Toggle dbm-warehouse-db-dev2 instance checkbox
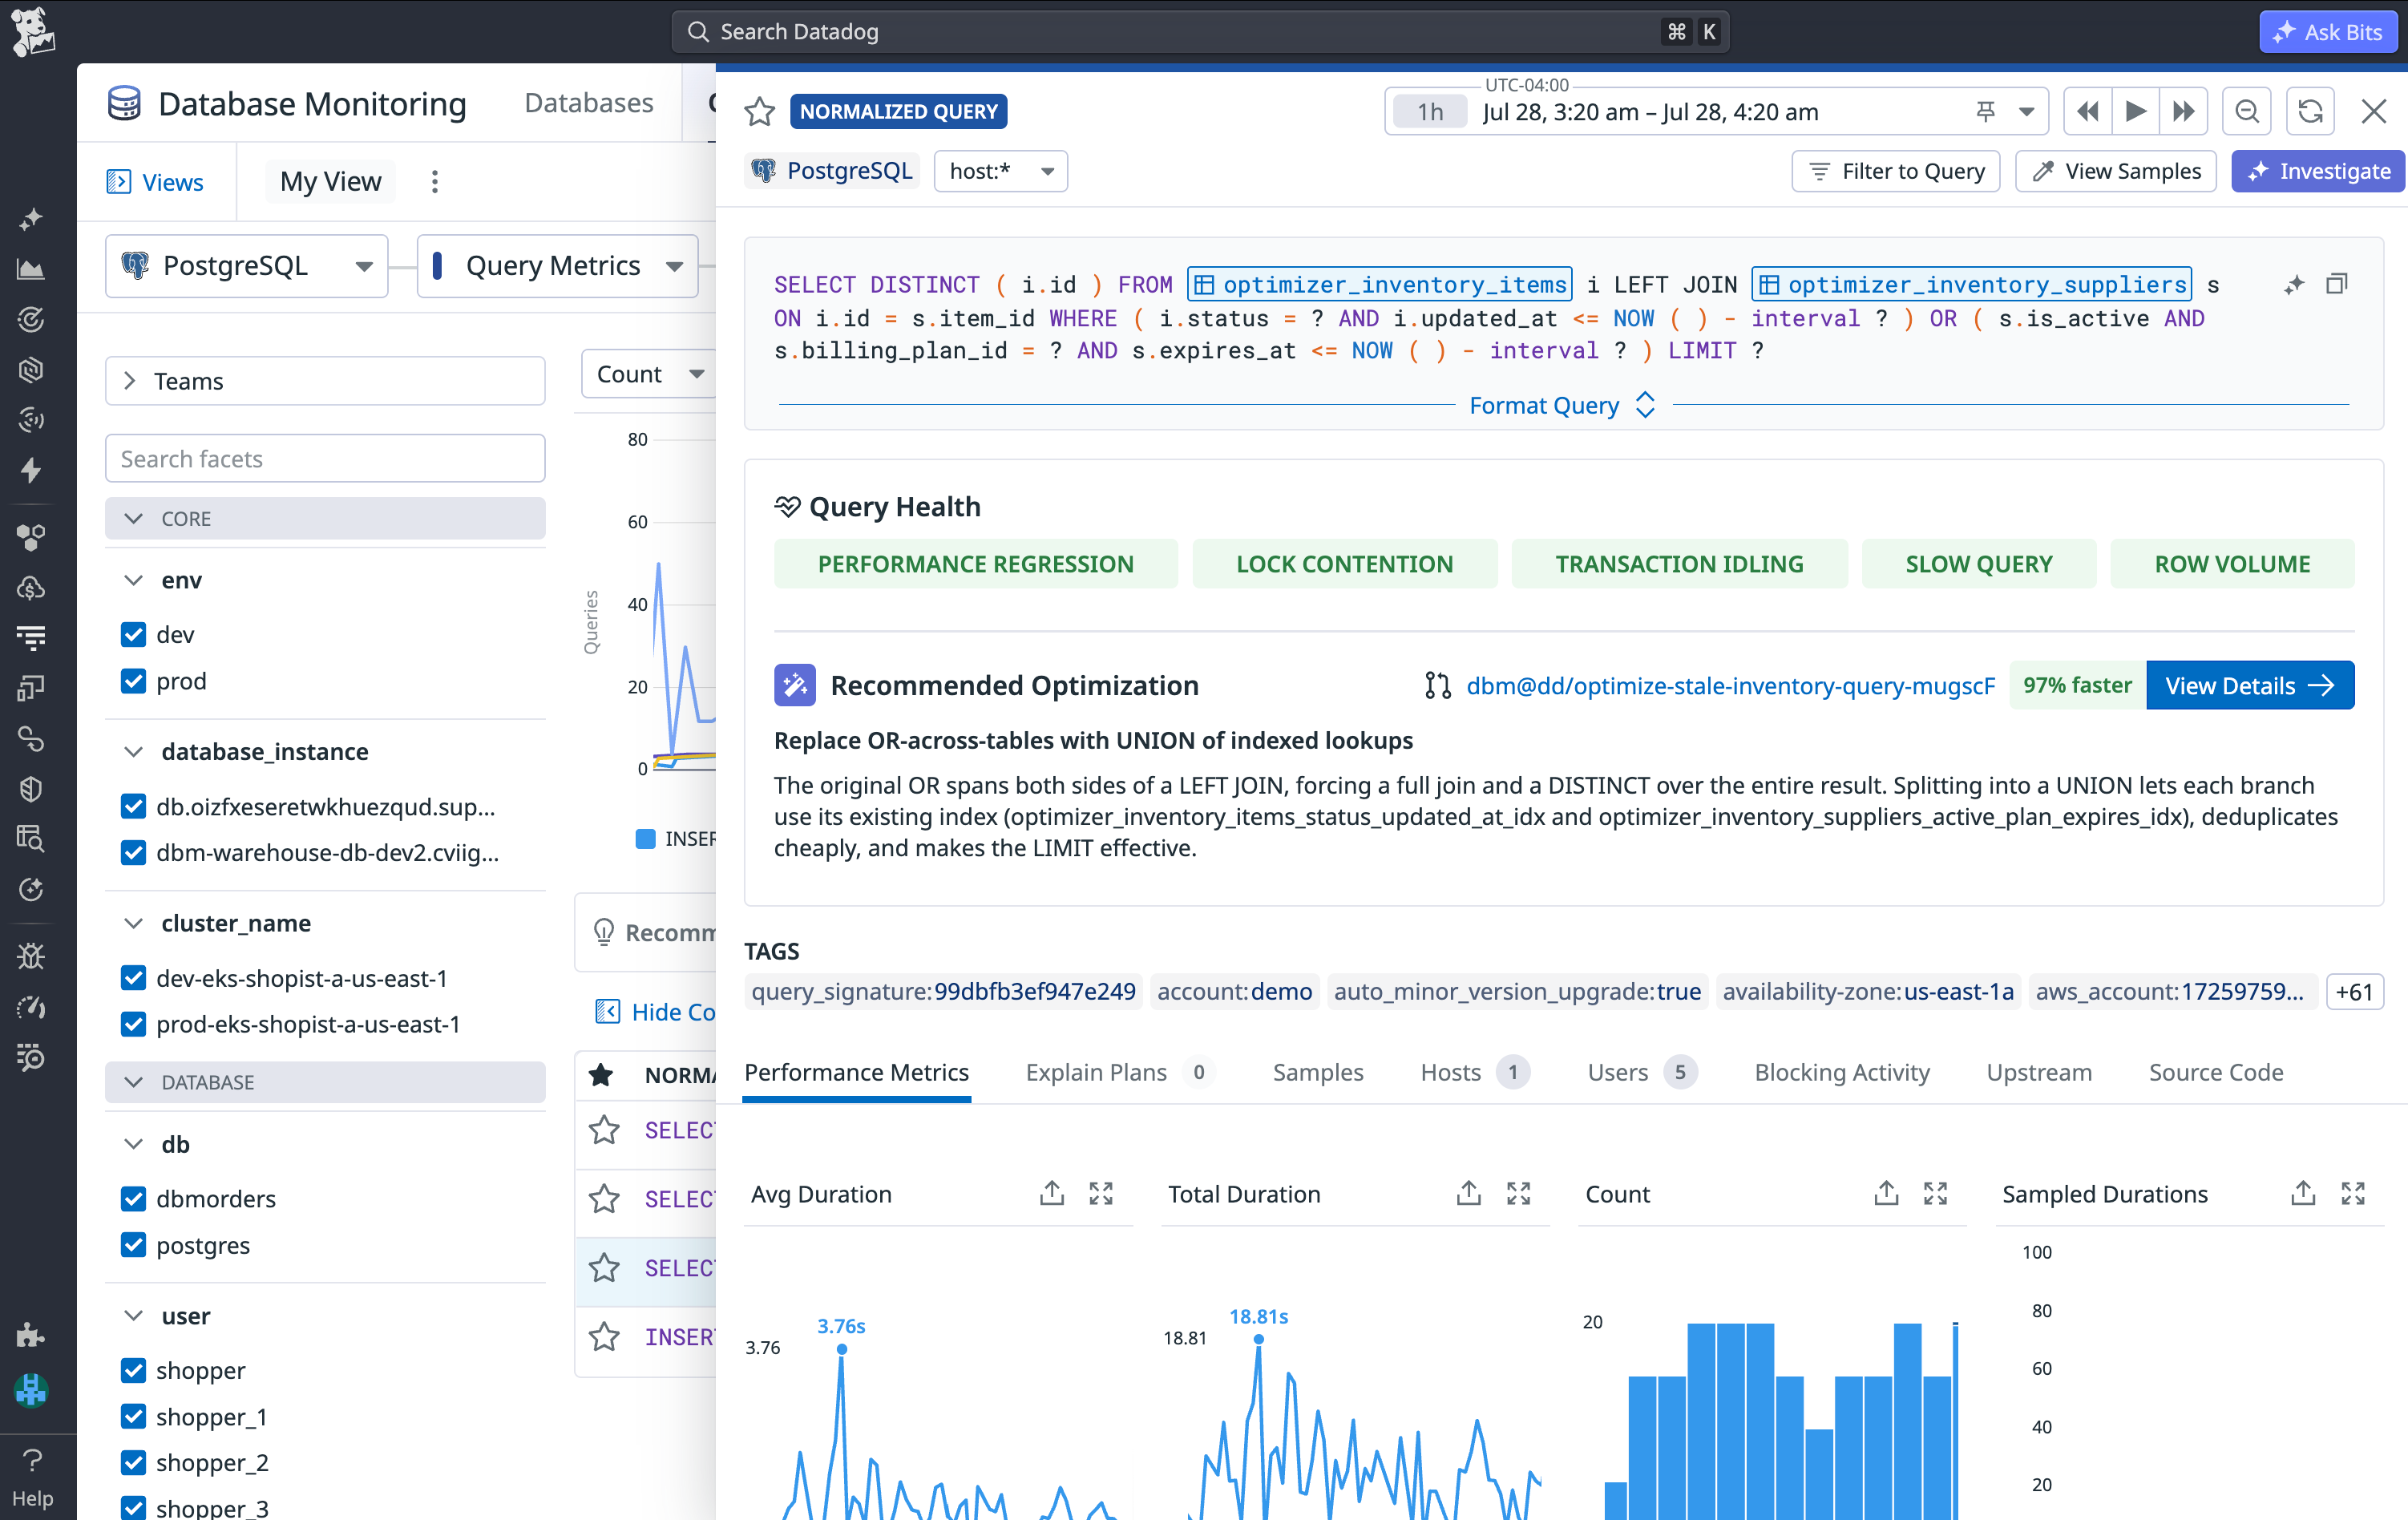Image resolution: width=2408 pixels, height=1520 pixels. tap(133, 852)
